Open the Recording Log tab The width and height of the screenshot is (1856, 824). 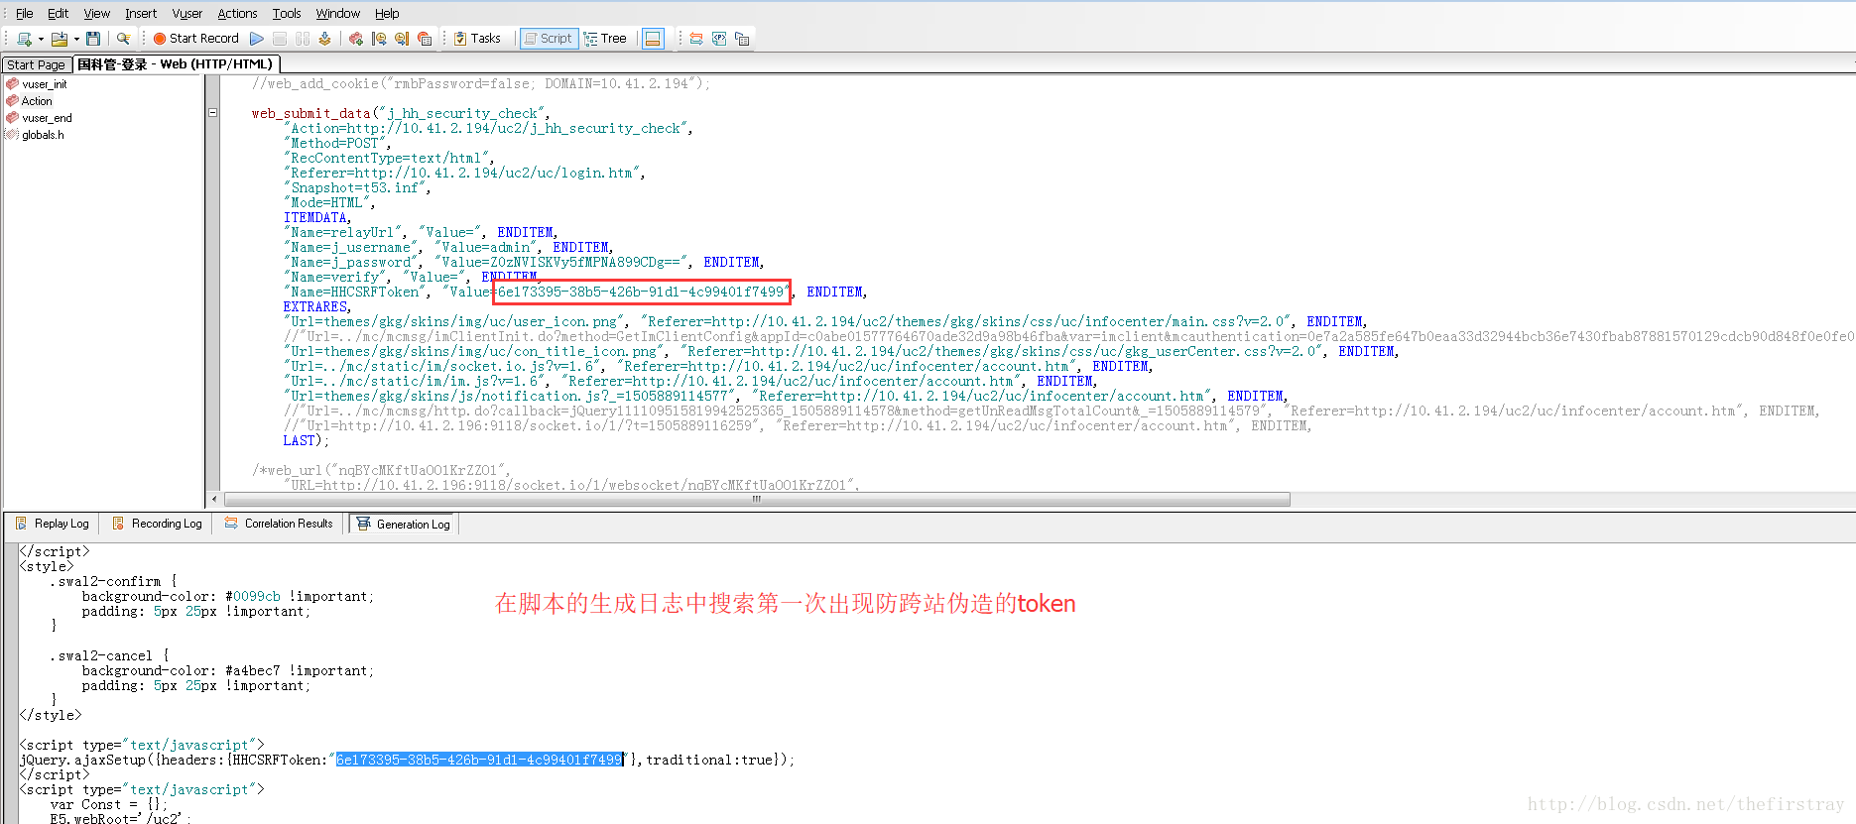click(x=158, y=524)
